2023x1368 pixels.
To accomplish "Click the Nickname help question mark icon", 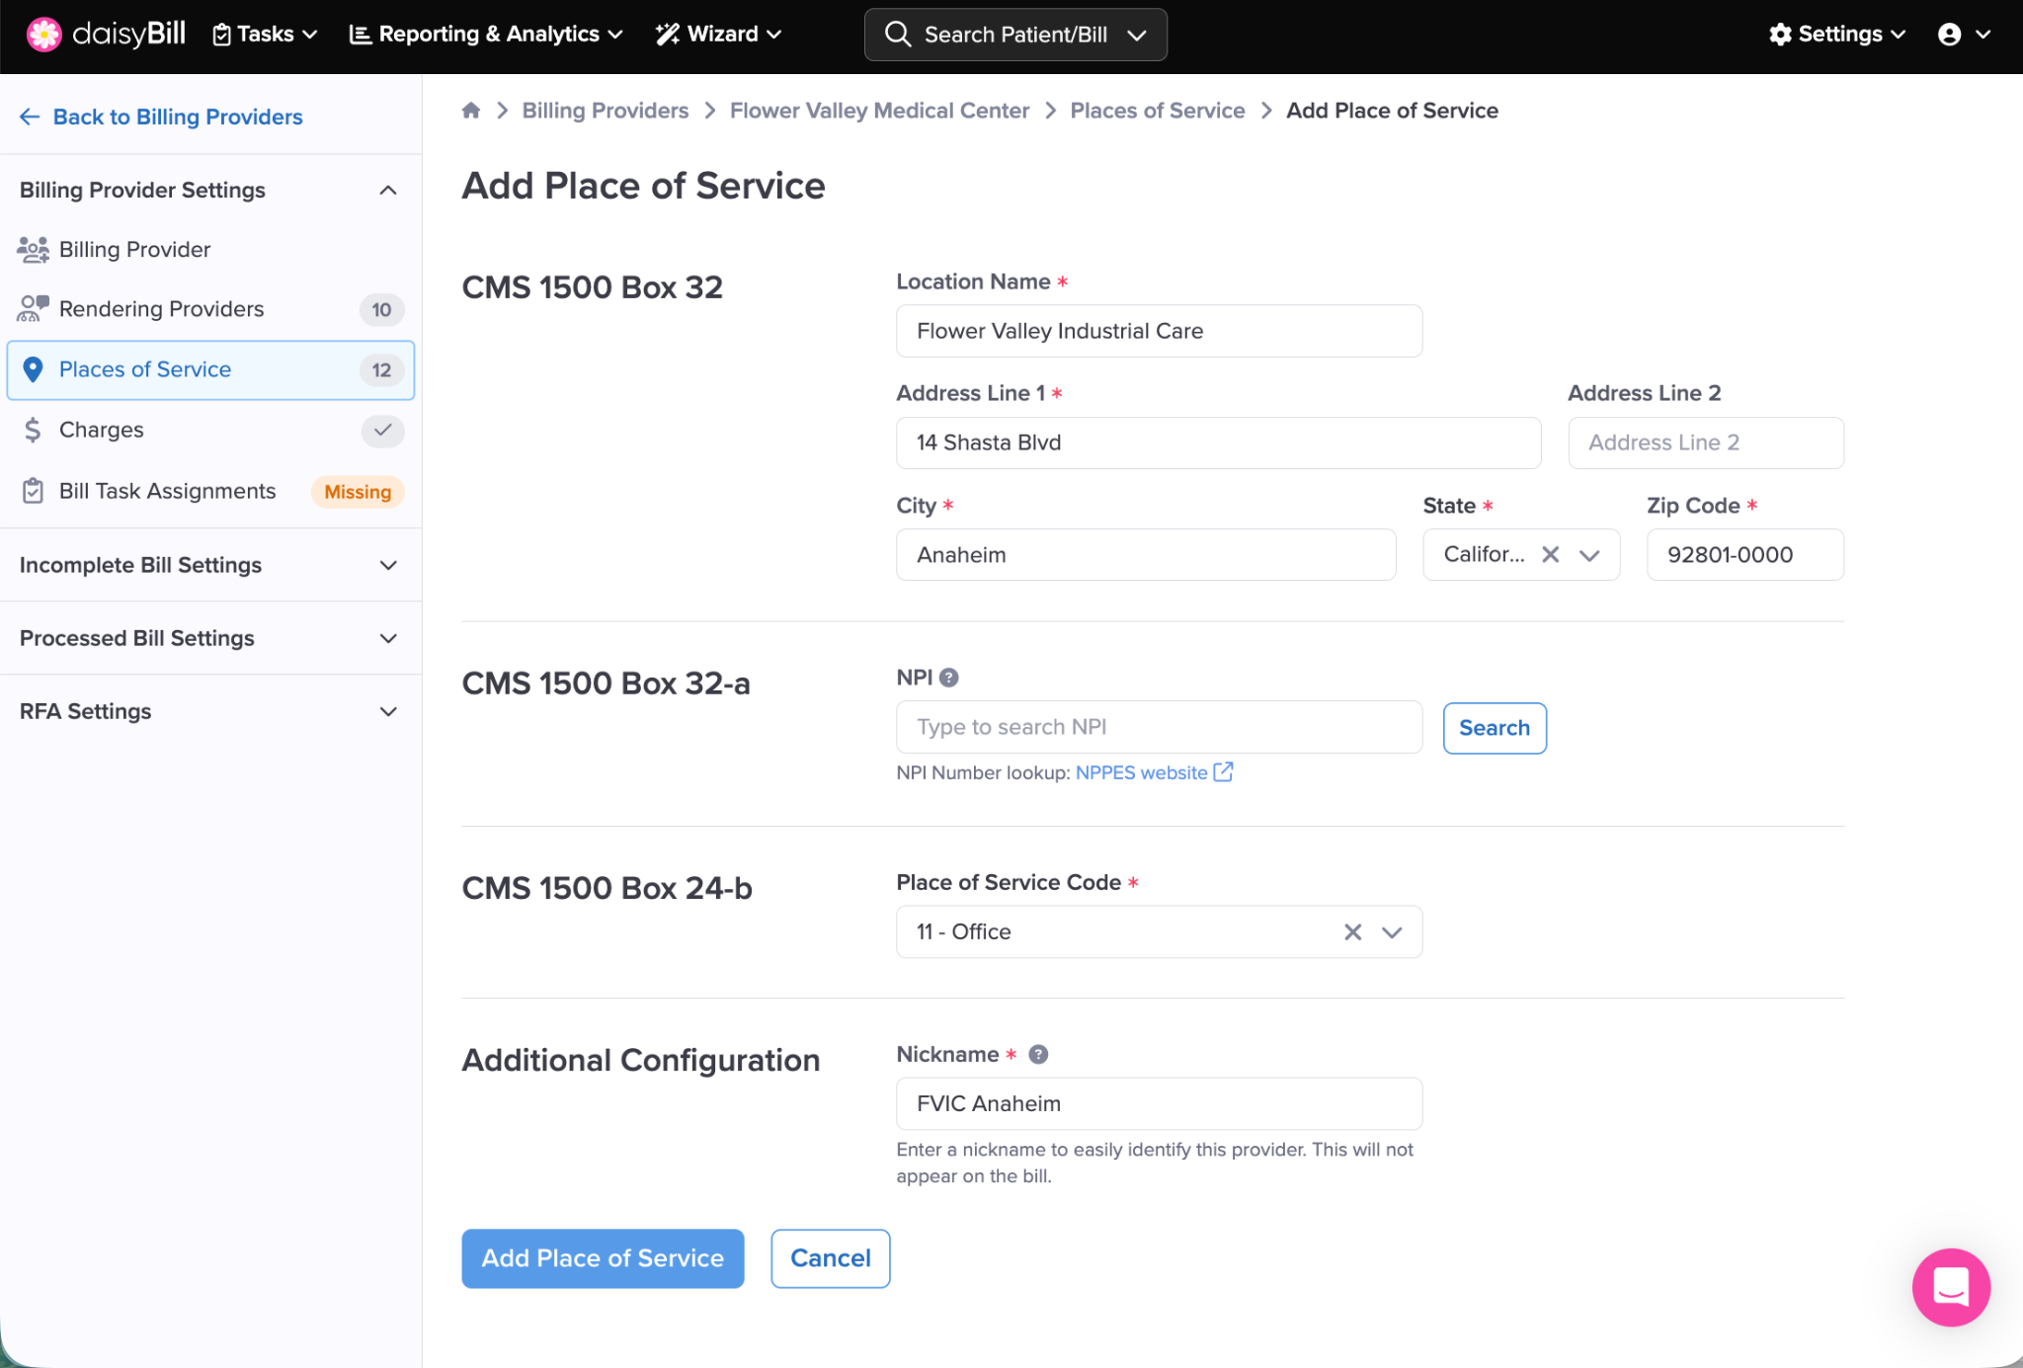I will [1038, 1054].
